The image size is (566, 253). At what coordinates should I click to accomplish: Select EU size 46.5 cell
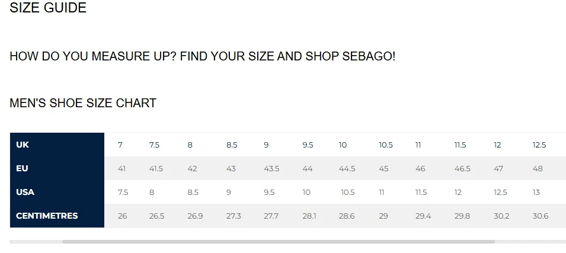pyautogui.click(x=462, y=168)
